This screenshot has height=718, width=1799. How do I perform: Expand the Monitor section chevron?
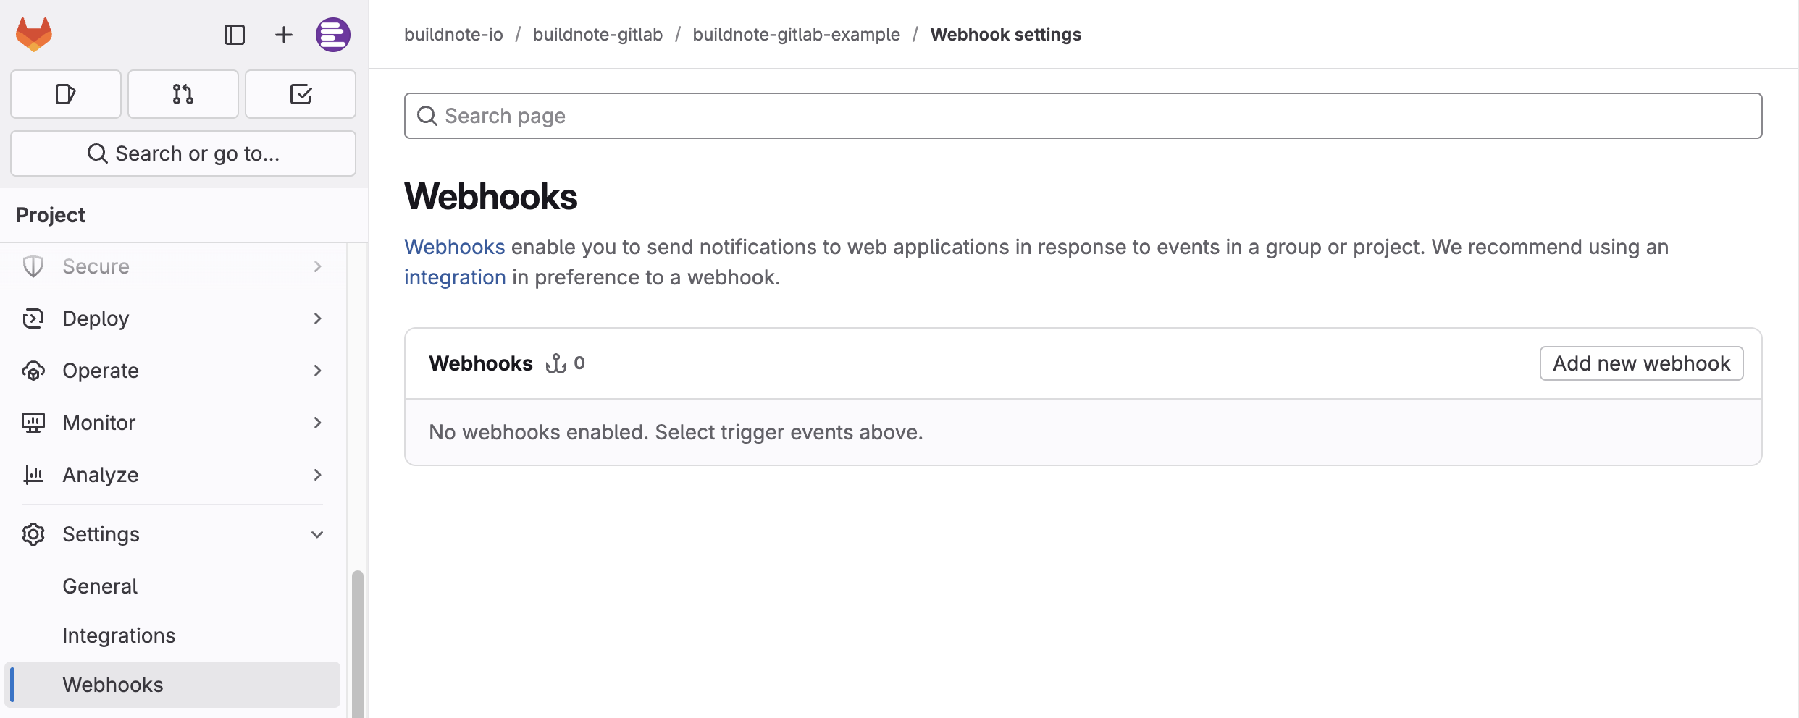[317, 423]
